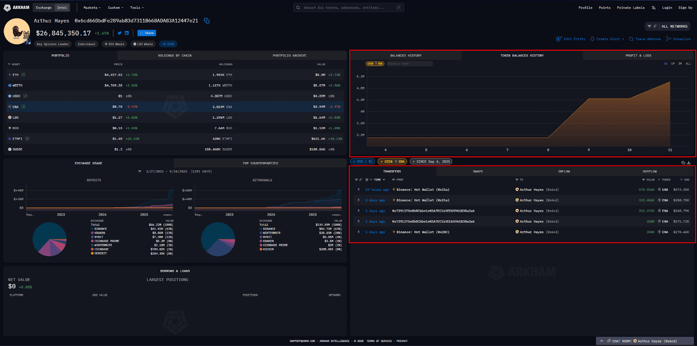The width and height of the screenshot is (697, 346).
Task: Click the WEETH token icon
Action: pos(10,85)
